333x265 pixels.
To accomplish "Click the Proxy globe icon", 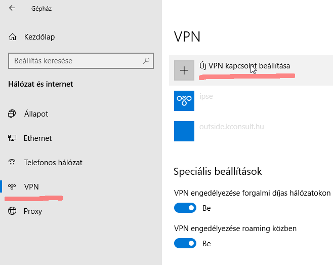I will point(12,211).
